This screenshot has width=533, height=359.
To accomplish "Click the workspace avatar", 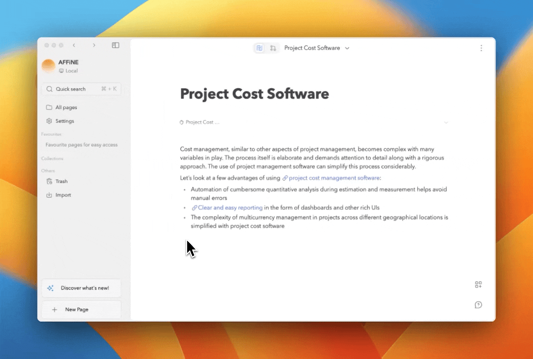I will pyautogui.click(x=48, y=66).
